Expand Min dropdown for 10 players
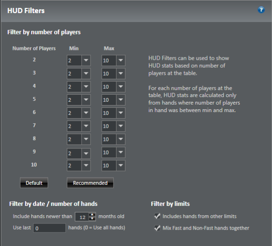 (x=78, y=165)
